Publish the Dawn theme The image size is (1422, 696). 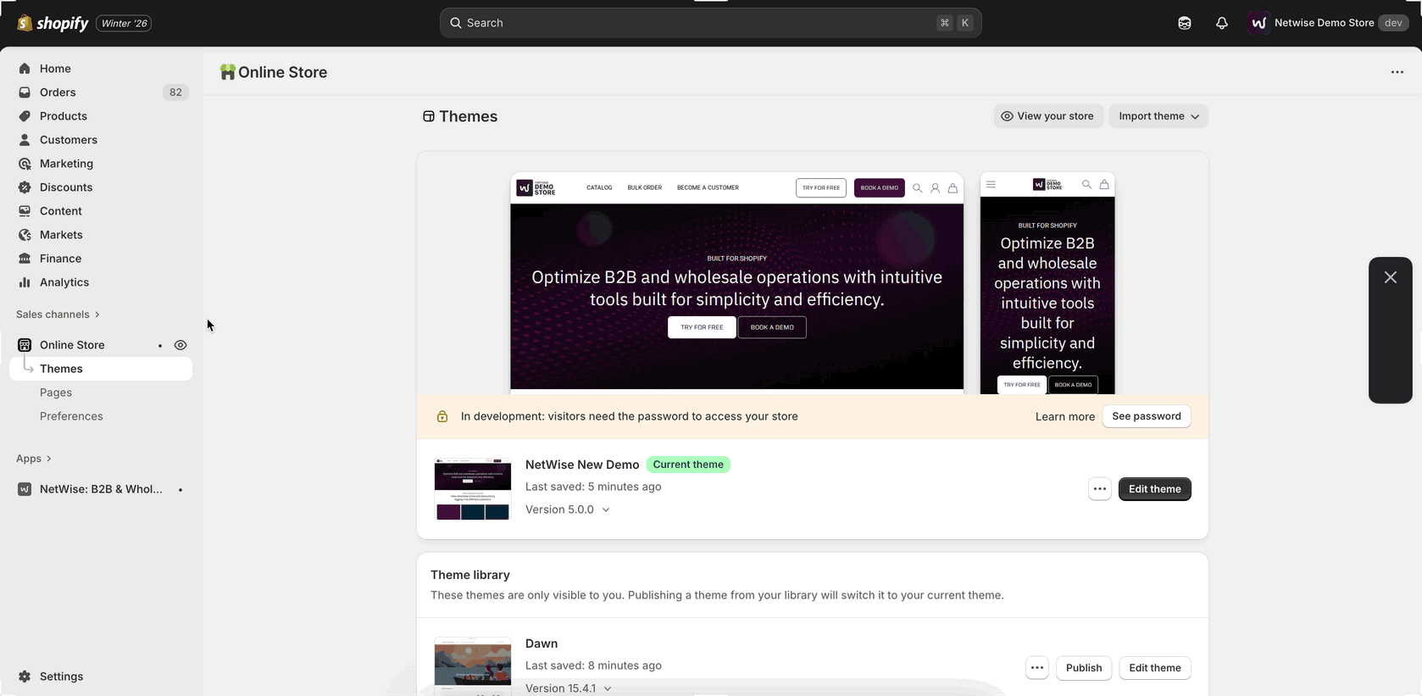(x=1084, y=668)
